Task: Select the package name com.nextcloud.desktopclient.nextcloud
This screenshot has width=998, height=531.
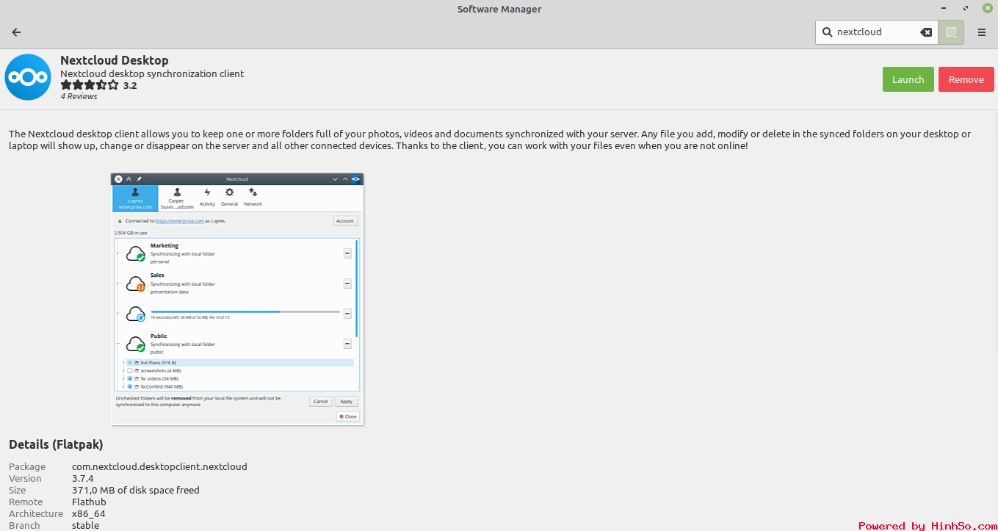Action: click(x=159, y=466)
